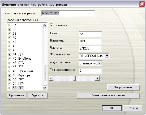Click the Удалить button
This screenshot has width=146, height=115.
pos(38,95)
